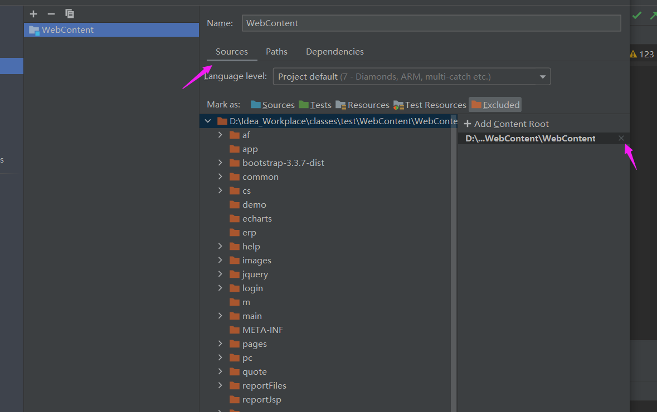This screenshot has width=657, height=412.
Task: Click the app folder icon
Action: point(235,149)
